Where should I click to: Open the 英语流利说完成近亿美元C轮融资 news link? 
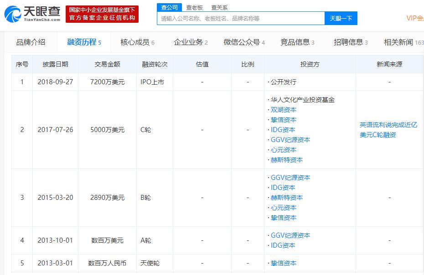click(388, 130)
